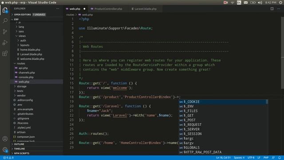Viewport: 284px width, 160px height.
Task: Open the .env file
Action: pos(20,105)
